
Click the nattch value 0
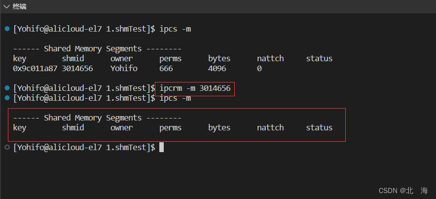point(259,69)
